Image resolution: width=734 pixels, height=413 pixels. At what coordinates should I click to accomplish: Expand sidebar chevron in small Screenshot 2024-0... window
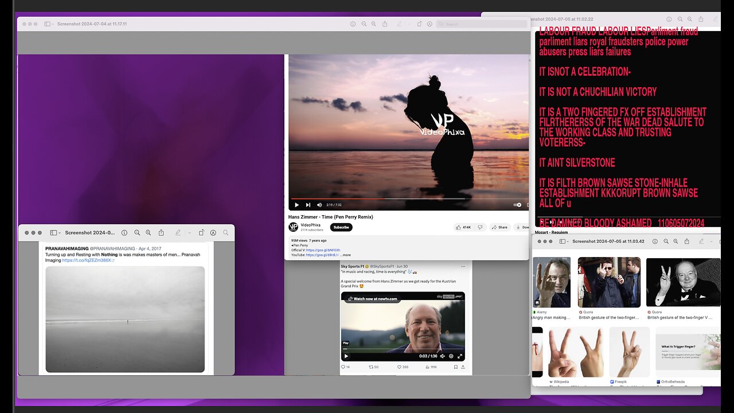click(59, 232)
